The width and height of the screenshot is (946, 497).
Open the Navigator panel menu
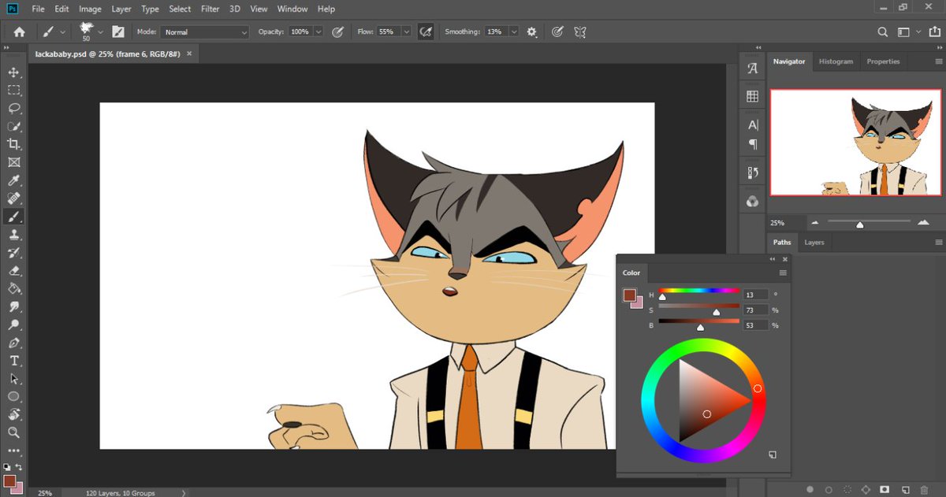click(939, 61)
